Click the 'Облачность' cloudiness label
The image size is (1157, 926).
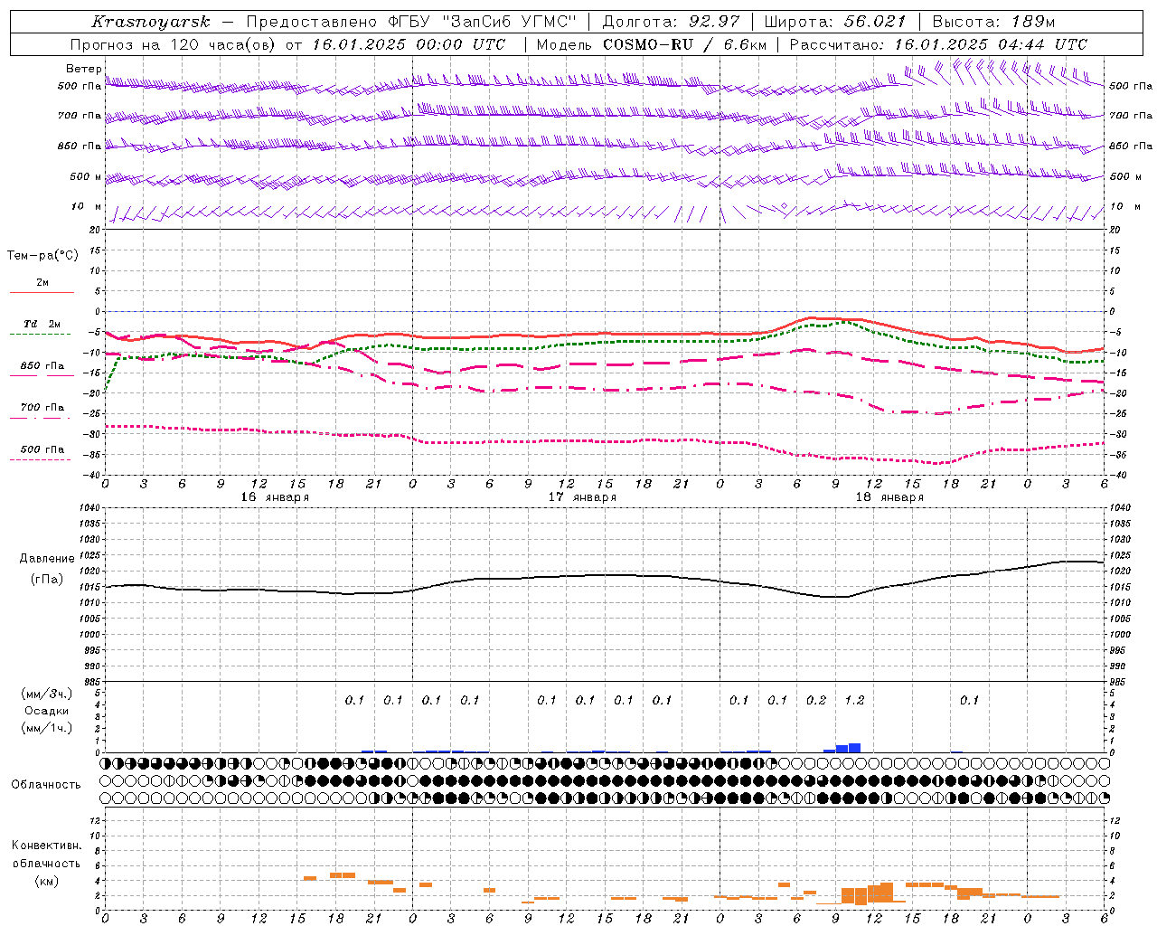point(46,785)
